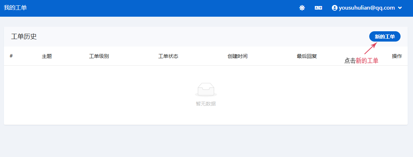Click the 工单状态 column header
The height and width of the screenshot is (157, 413).
(x=168, y=56)
